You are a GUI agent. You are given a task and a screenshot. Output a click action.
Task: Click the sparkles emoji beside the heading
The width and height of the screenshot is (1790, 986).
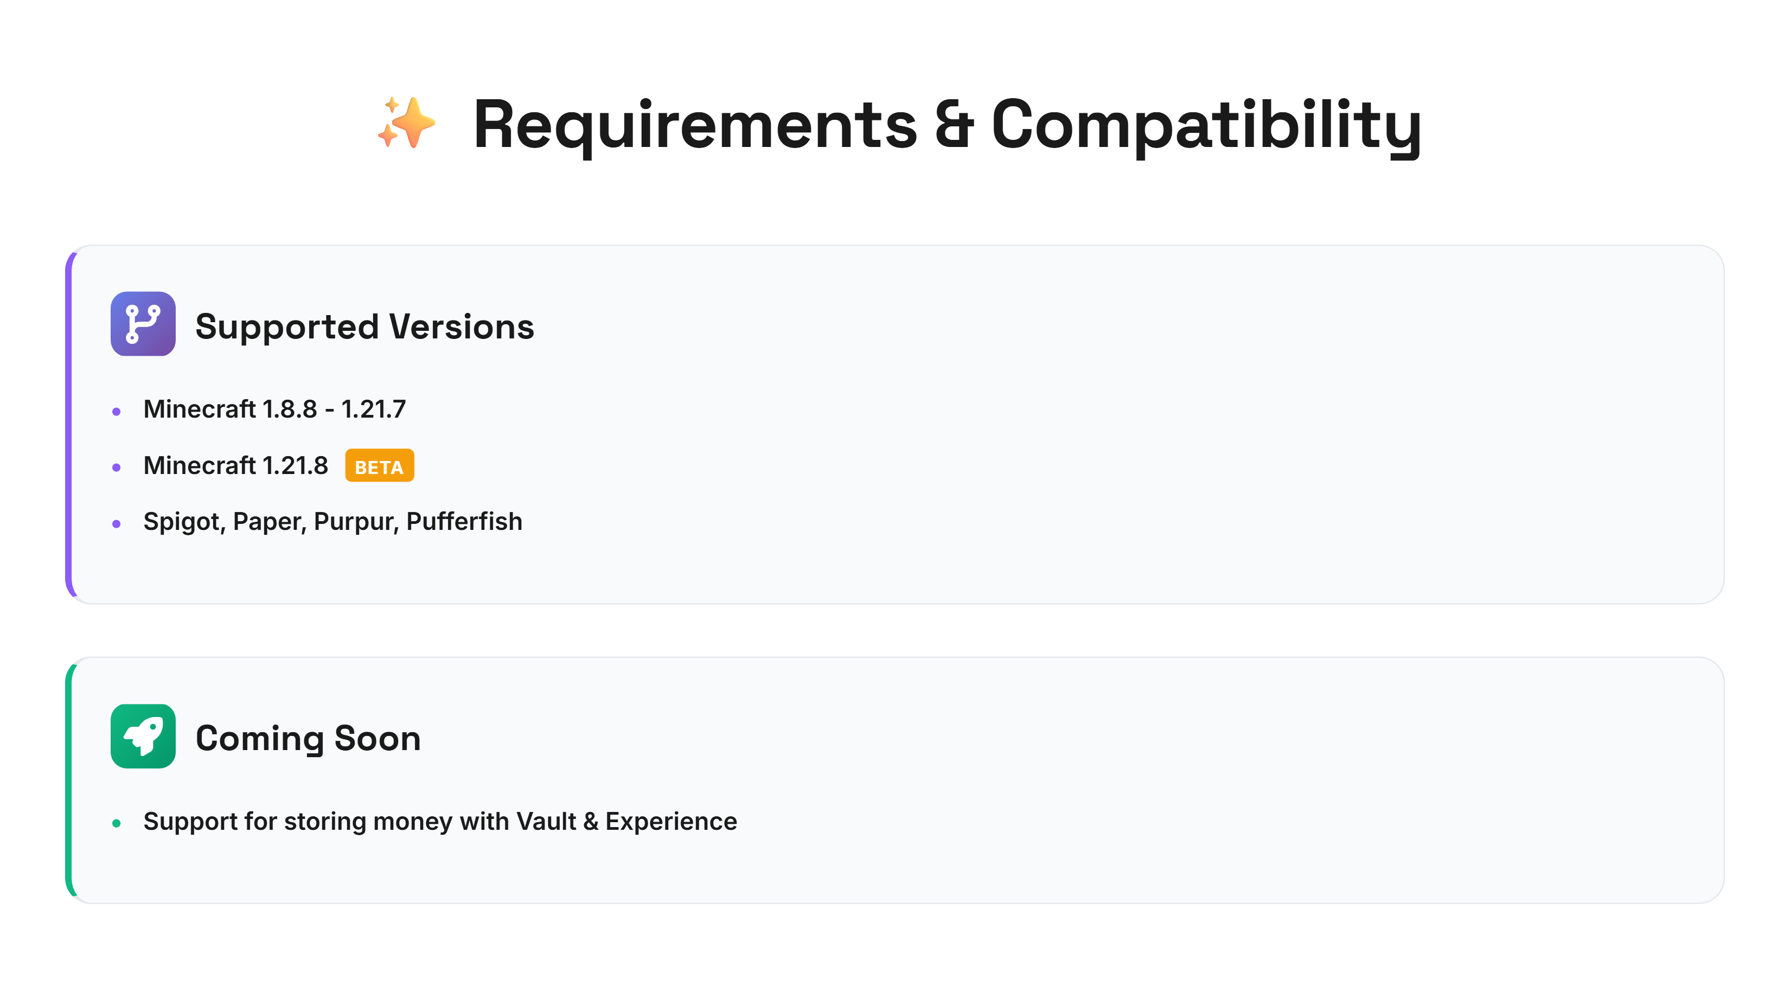(x=407, y=123)
